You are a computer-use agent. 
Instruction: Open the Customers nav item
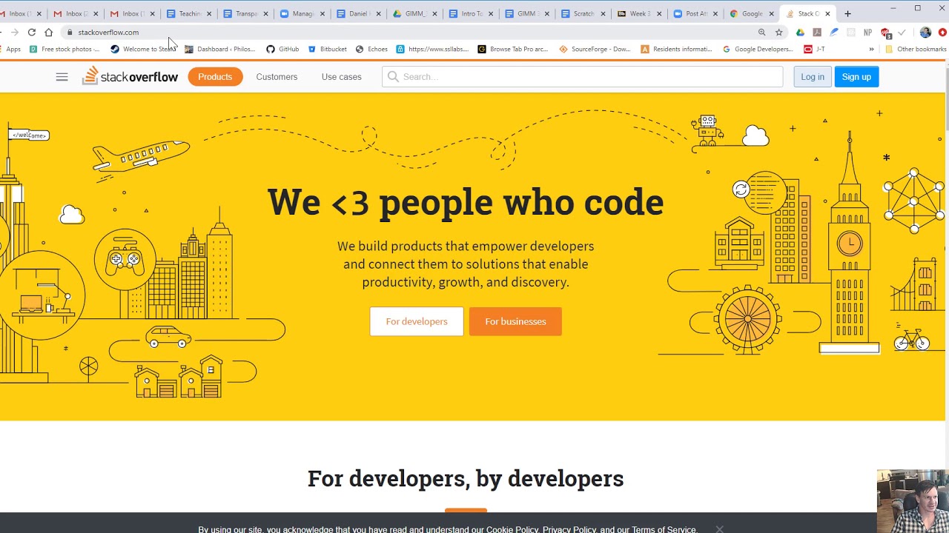pyautogui.click(x=277, y=77)
